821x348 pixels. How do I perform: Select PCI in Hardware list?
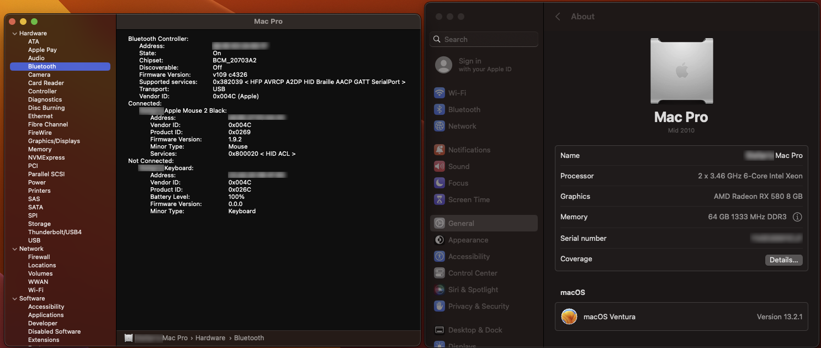33,166
